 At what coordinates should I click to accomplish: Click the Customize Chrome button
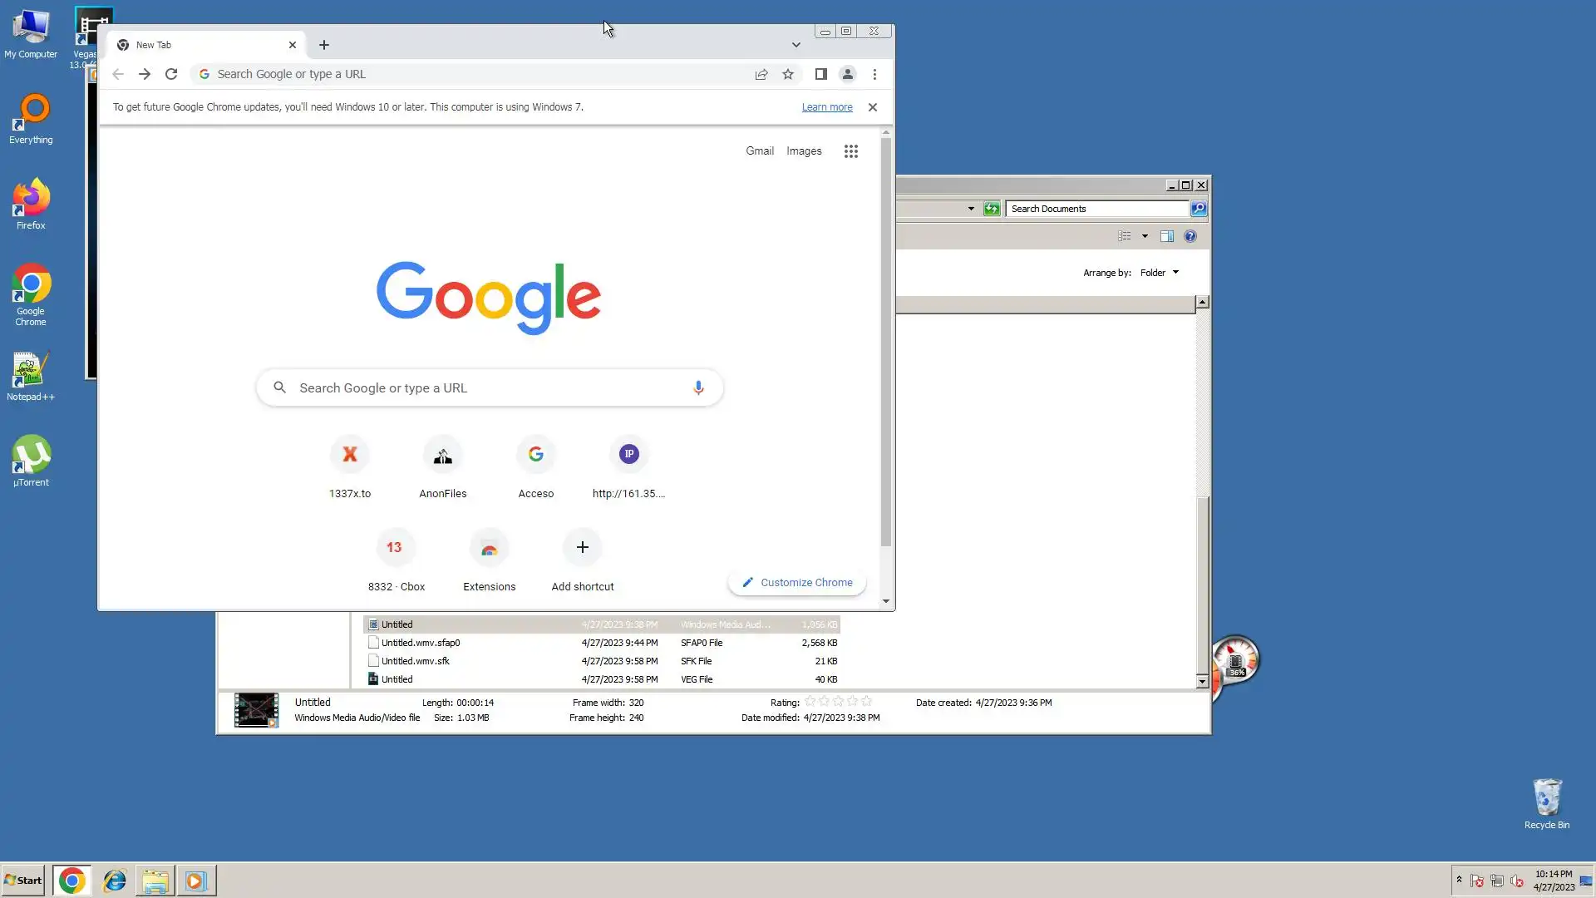tap(796, 582)
